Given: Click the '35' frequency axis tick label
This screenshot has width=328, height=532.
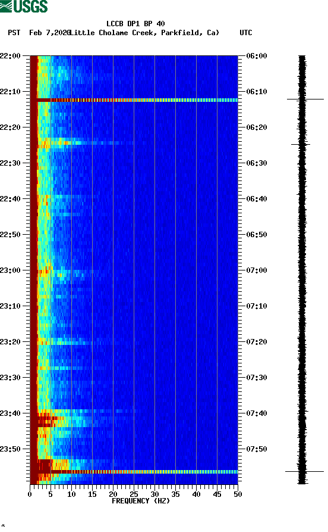Looking at the screenshot, I should coord(176,494).
